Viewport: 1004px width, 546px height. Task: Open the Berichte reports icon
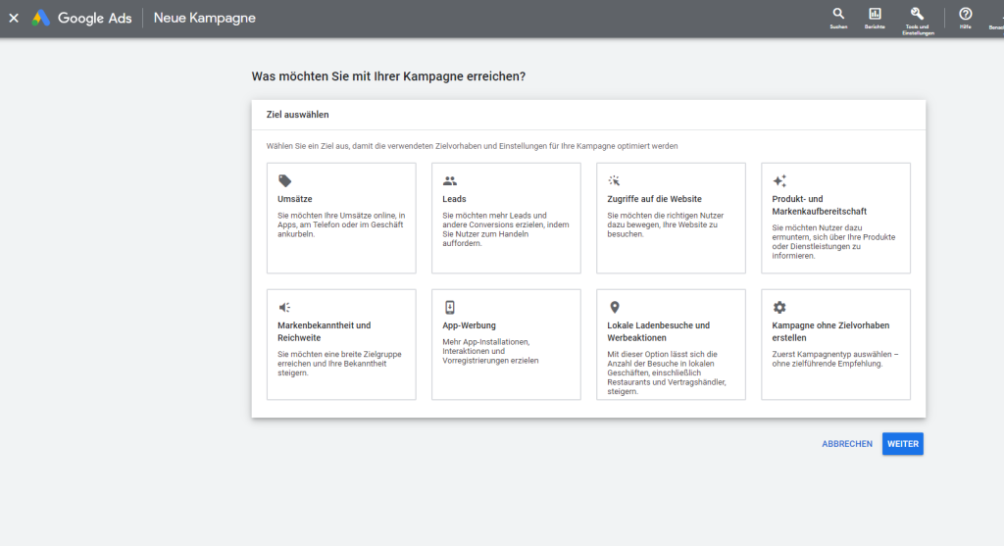click(x=875, y=14)
